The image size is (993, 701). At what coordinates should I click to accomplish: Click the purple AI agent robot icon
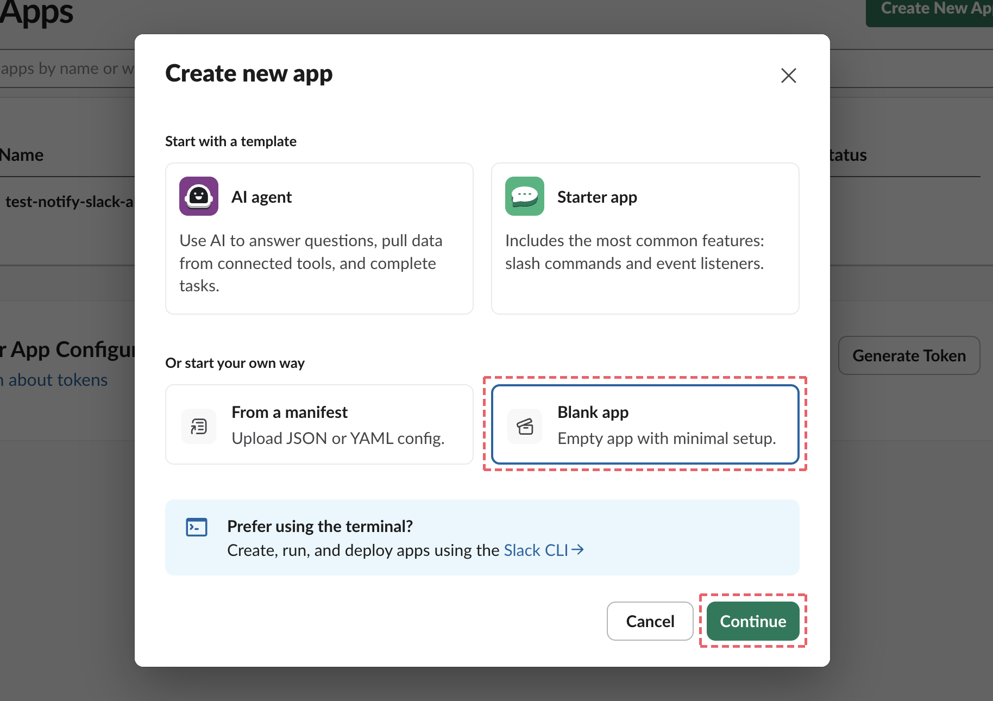tap(199, 196)
